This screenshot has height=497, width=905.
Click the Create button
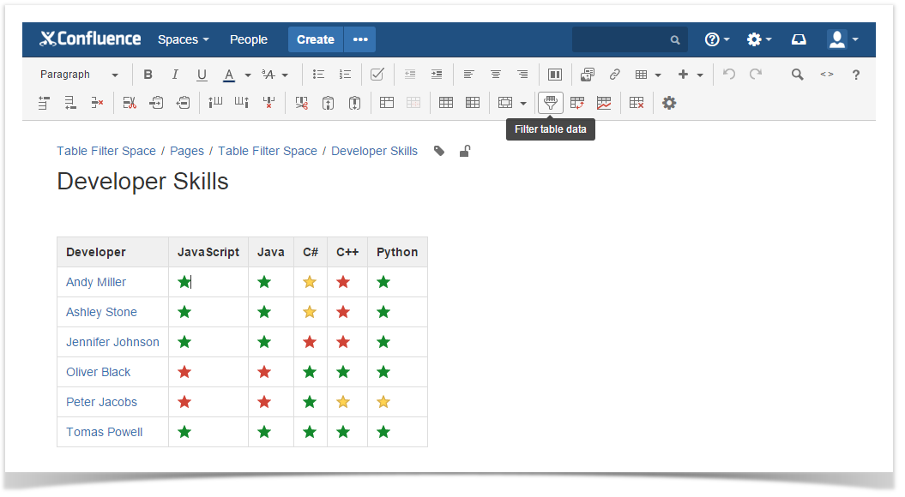[x=316, y=39]
